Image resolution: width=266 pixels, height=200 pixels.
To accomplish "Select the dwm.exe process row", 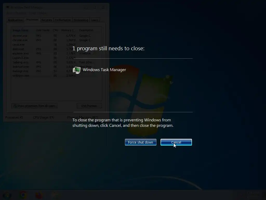I will [x=56, y=49].
